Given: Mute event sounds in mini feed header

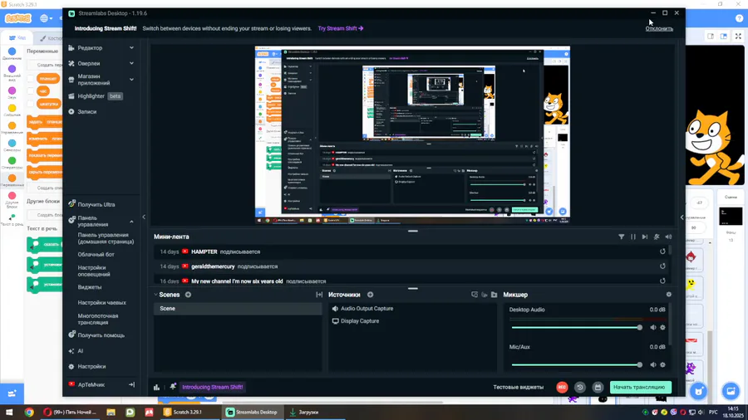Looking at the screenshot, I should coord(668,237).
